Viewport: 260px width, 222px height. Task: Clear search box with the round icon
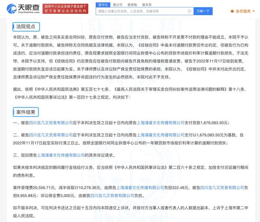[189, 11]
